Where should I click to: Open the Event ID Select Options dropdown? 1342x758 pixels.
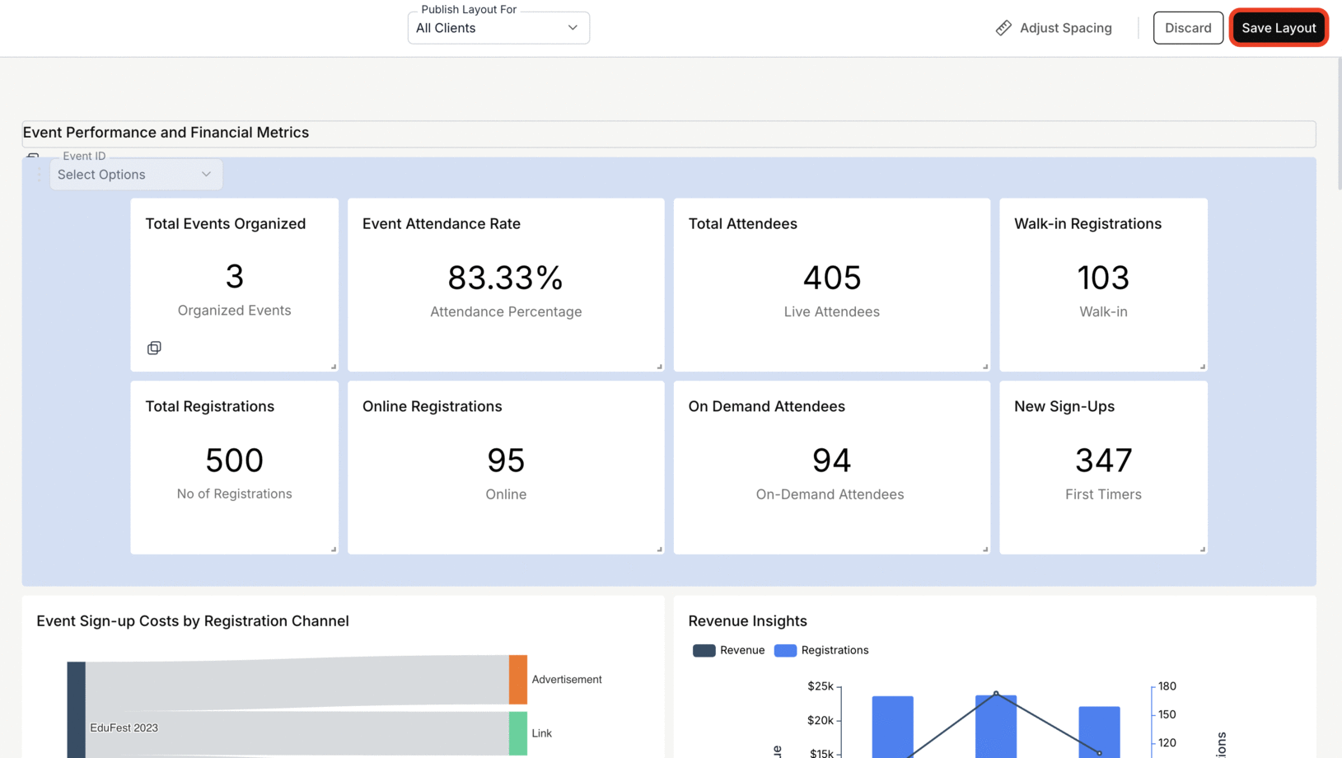[135, 174]
